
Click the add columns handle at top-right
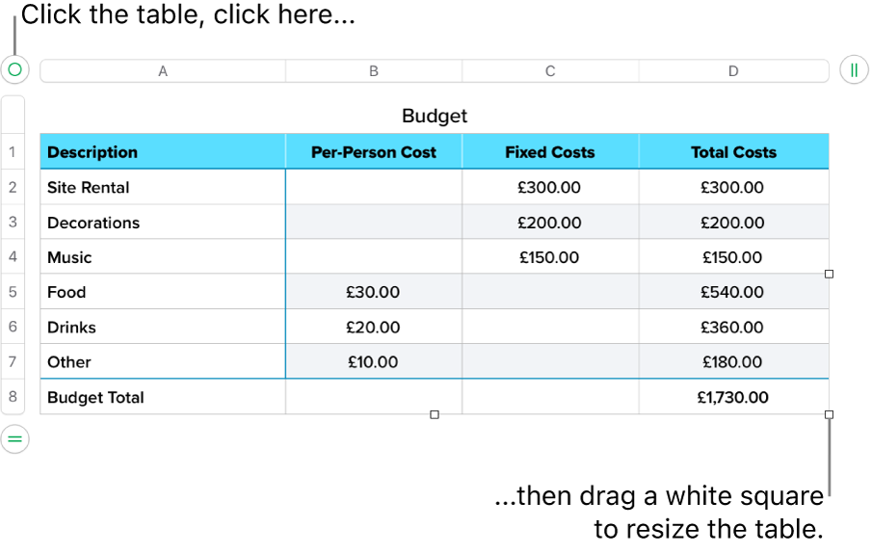tap(854, 69)
